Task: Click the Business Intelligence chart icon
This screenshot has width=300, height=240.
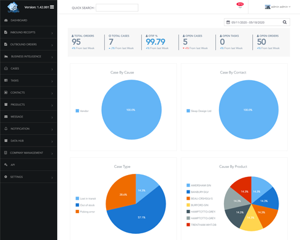Action: tap(6, 56)
